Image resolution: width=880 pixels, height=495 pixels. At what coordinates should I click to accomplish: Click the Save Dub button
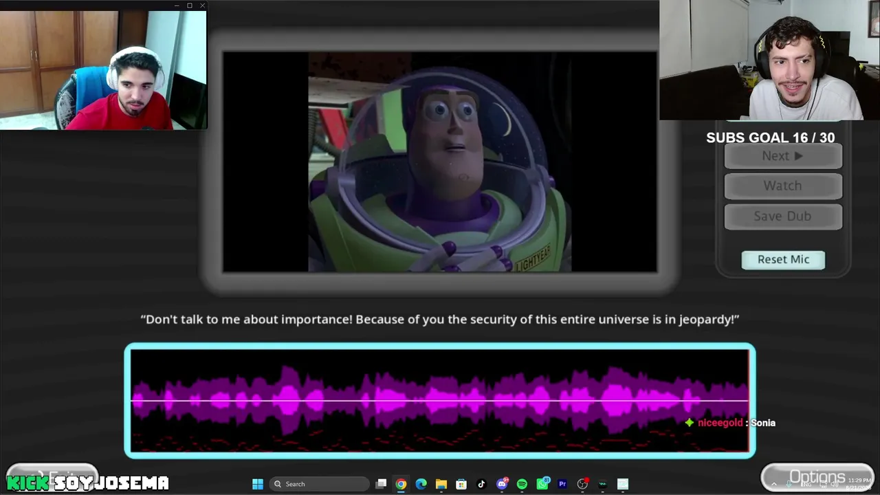tap(783, 216)
